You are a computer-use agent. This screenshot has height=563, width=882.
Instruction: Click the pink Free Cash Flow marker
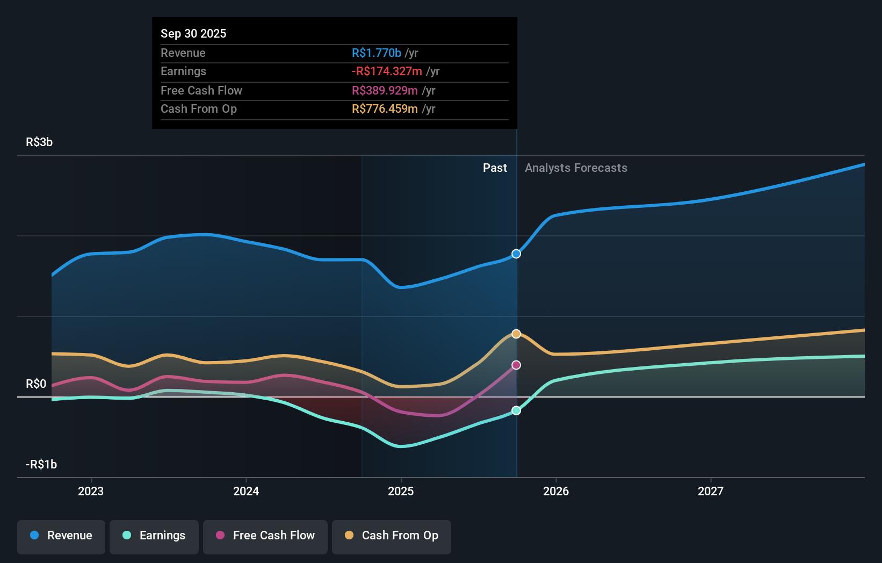[516, 365]
